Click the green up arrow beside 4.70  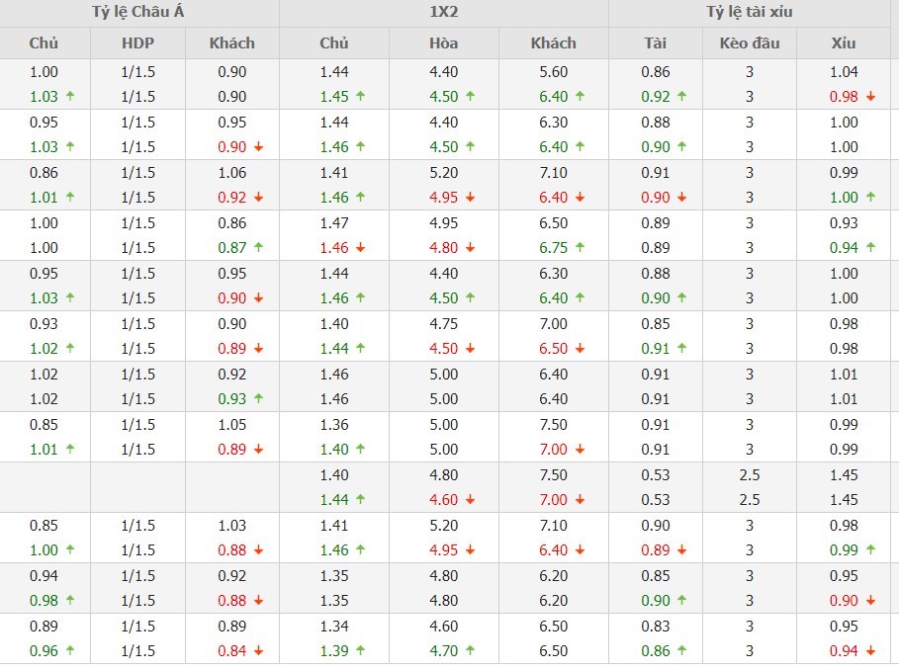(x=470, y=651)
